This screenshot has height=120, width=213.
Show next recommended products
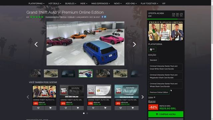(x=142, y=97)
